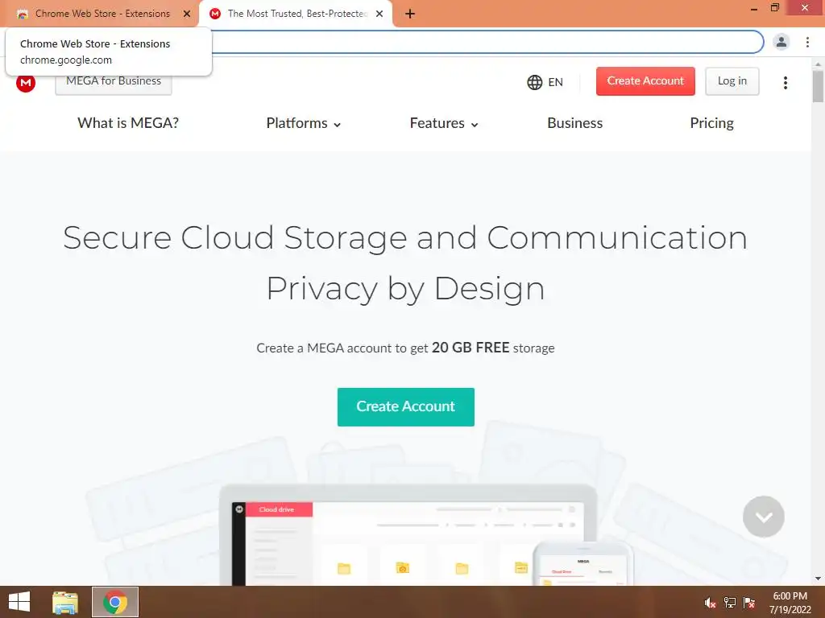Click the MEGA logo icon

[26, 83]
